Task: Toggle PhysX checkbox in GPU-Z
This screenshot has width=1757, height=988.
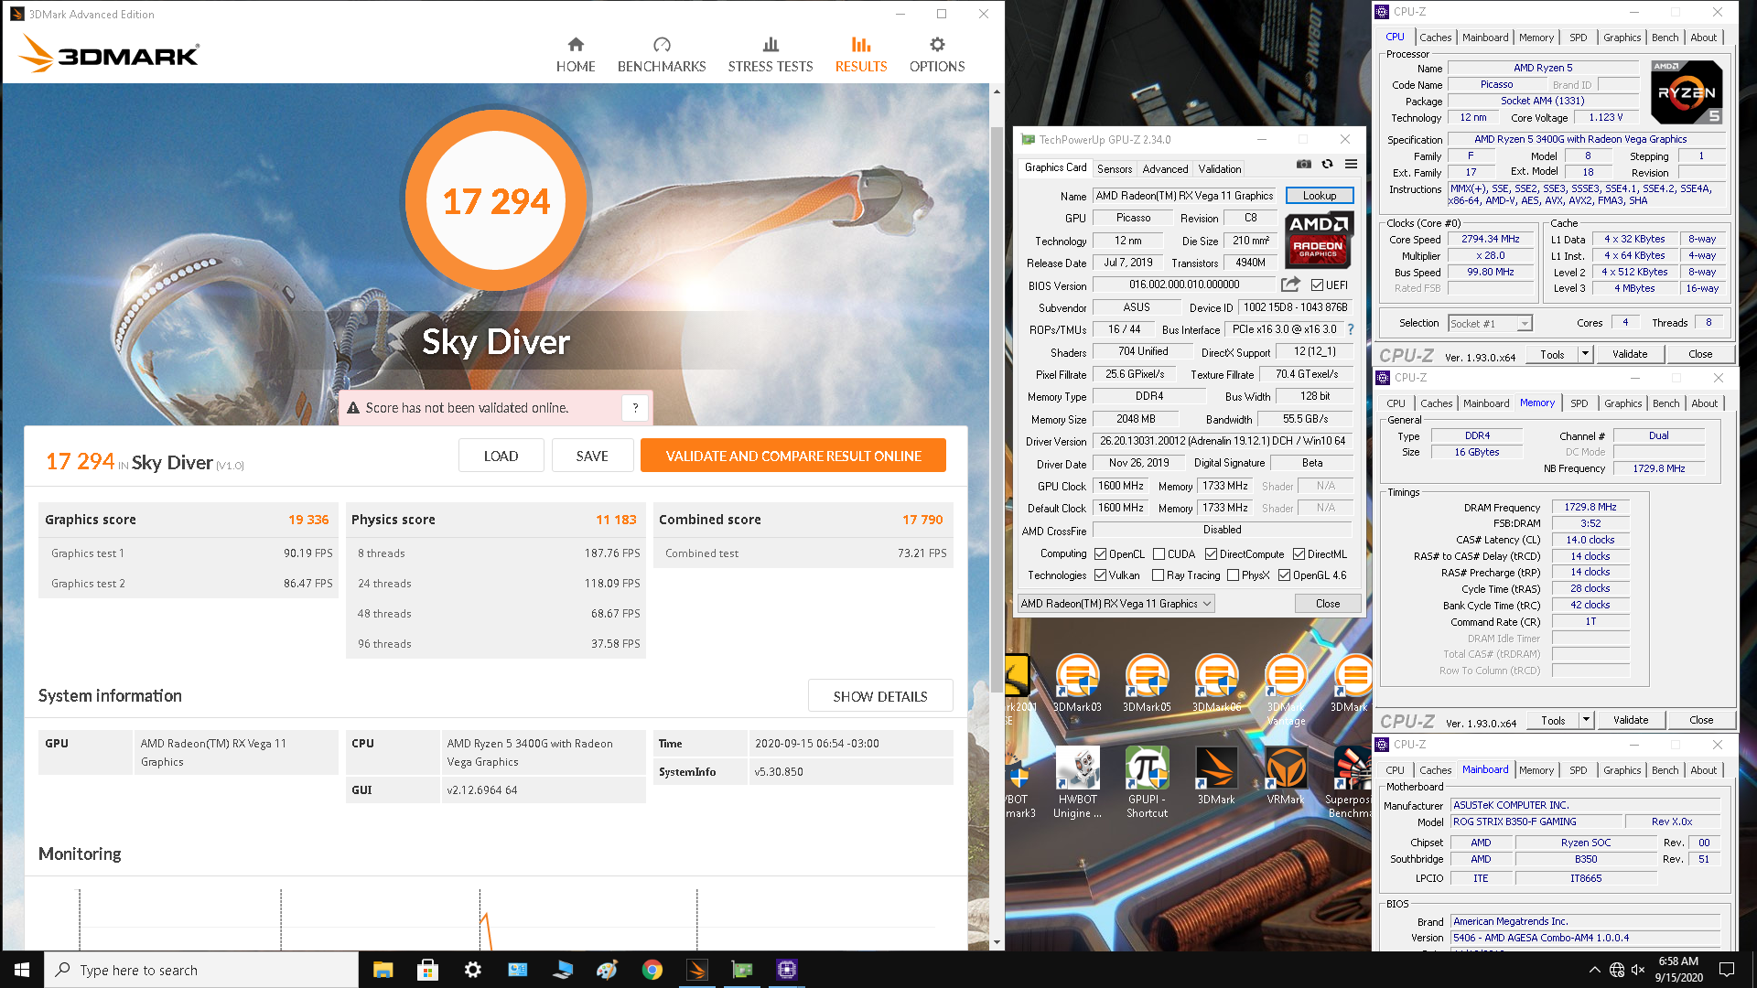Action: [x=1233, y=575]
